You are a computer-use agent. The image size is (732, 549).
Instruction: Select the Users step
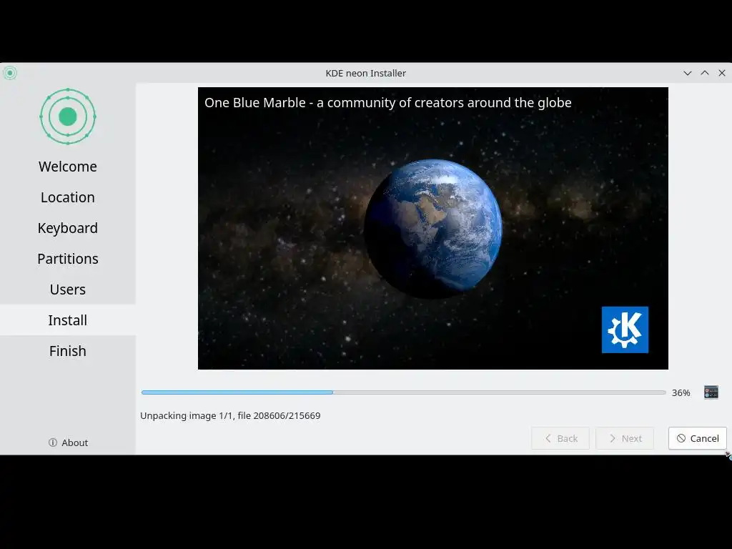coord(68,290)
